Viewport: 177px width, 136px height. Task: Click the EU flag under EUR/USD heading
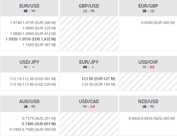tap(26, 11)
